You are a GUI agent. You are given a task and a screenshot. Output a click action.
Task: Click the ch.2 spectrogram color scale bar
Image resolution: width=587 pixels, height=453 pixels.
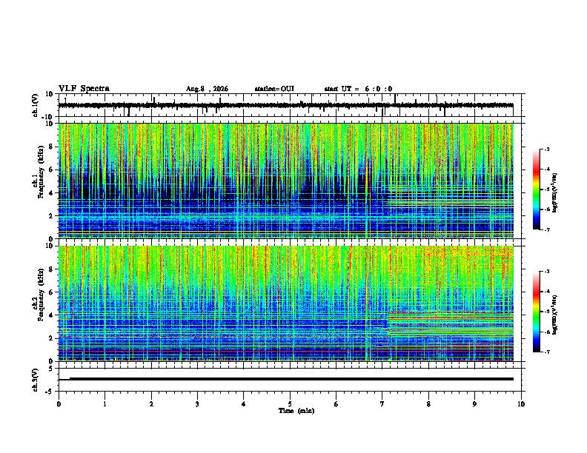(537, 312)
